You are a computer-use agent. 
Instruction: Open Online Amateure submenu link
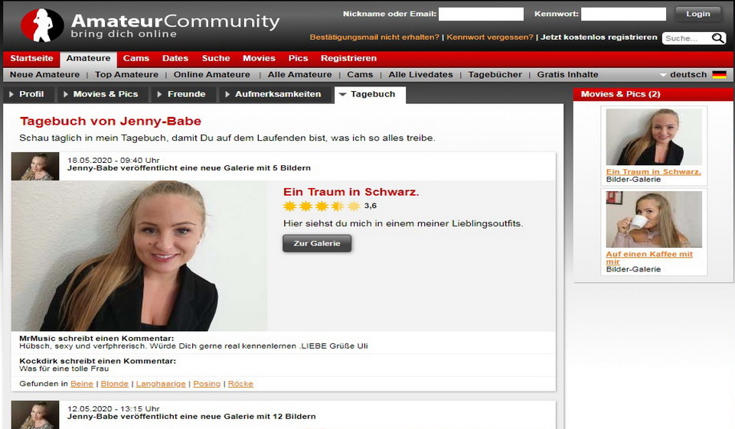click(212, 74)
